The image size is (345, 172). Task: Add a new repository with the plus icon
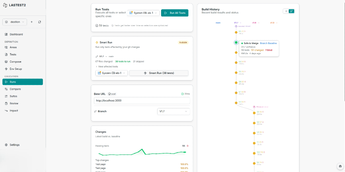(31, 22)
